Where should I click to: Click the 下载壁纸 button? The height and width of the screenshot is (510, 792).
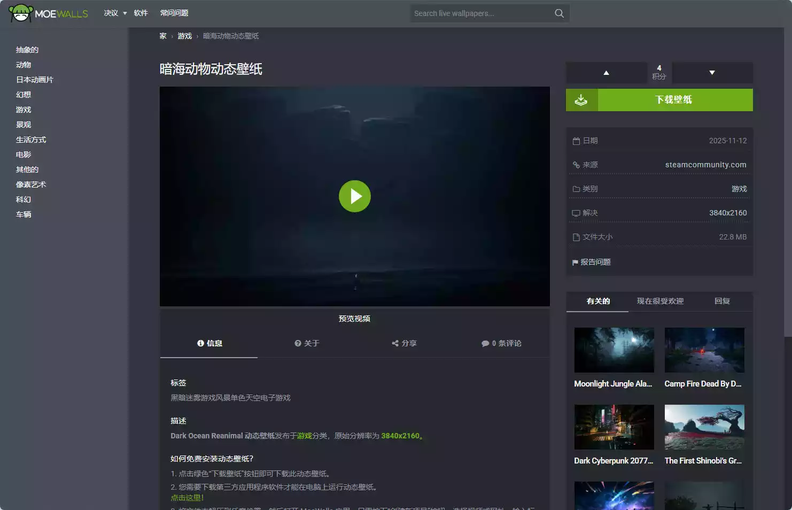659,100
